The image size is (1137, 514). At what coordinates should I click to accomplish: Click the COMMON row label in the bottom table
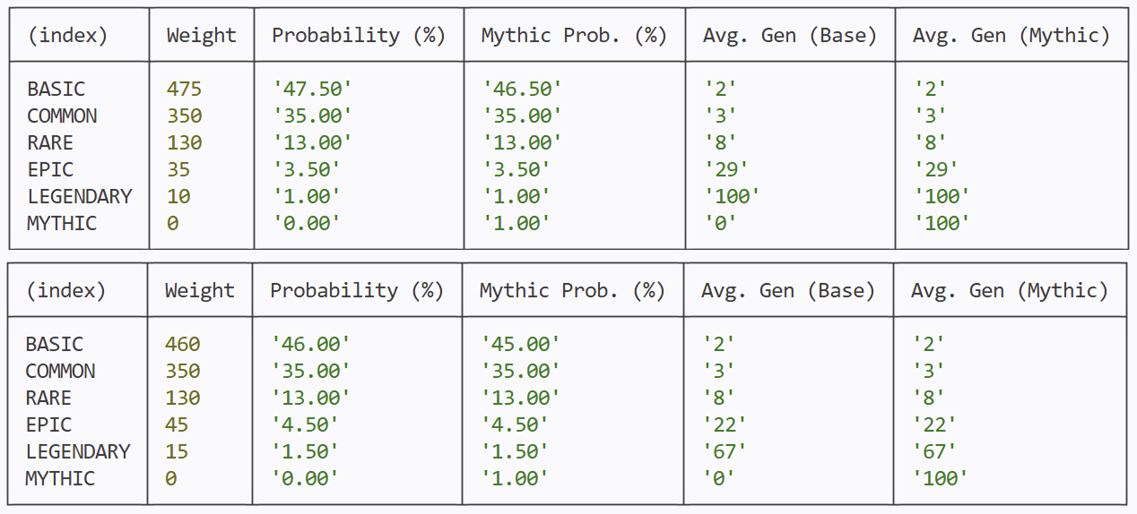coord(61,371)
